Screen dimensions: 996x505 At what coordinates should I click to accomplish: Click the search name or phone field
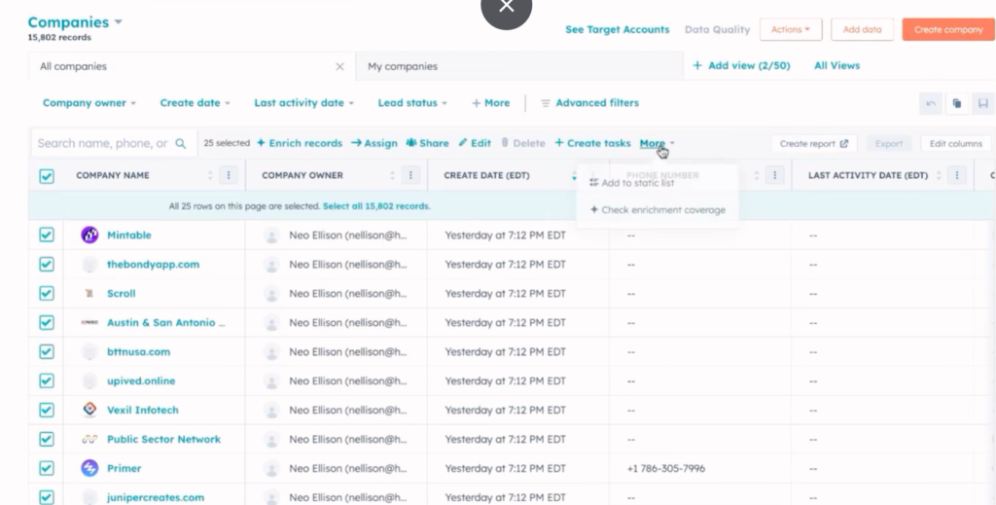click(x=102, y=143)
